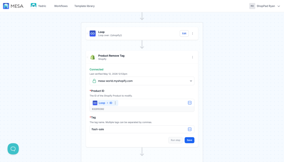Open the Template library

tap(84, 6)
